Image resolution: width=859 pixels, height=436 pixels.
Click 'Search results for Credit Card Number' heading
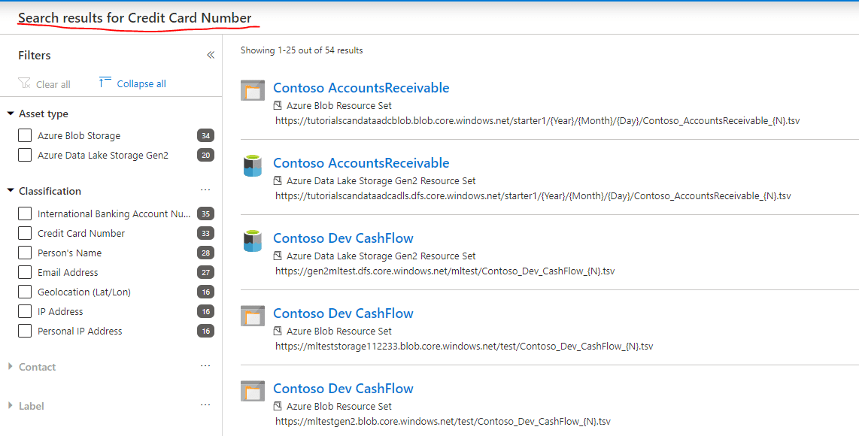coord(135,17)
